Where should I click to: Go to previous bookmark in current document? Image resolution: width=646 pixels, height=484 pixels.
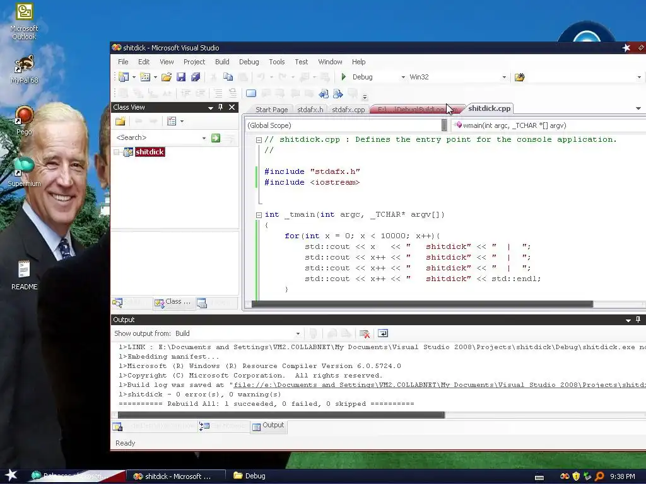point(324,94)
